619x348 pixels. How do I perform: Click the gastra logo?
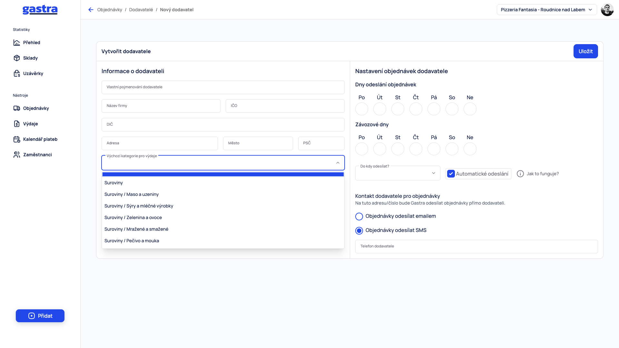40,10
